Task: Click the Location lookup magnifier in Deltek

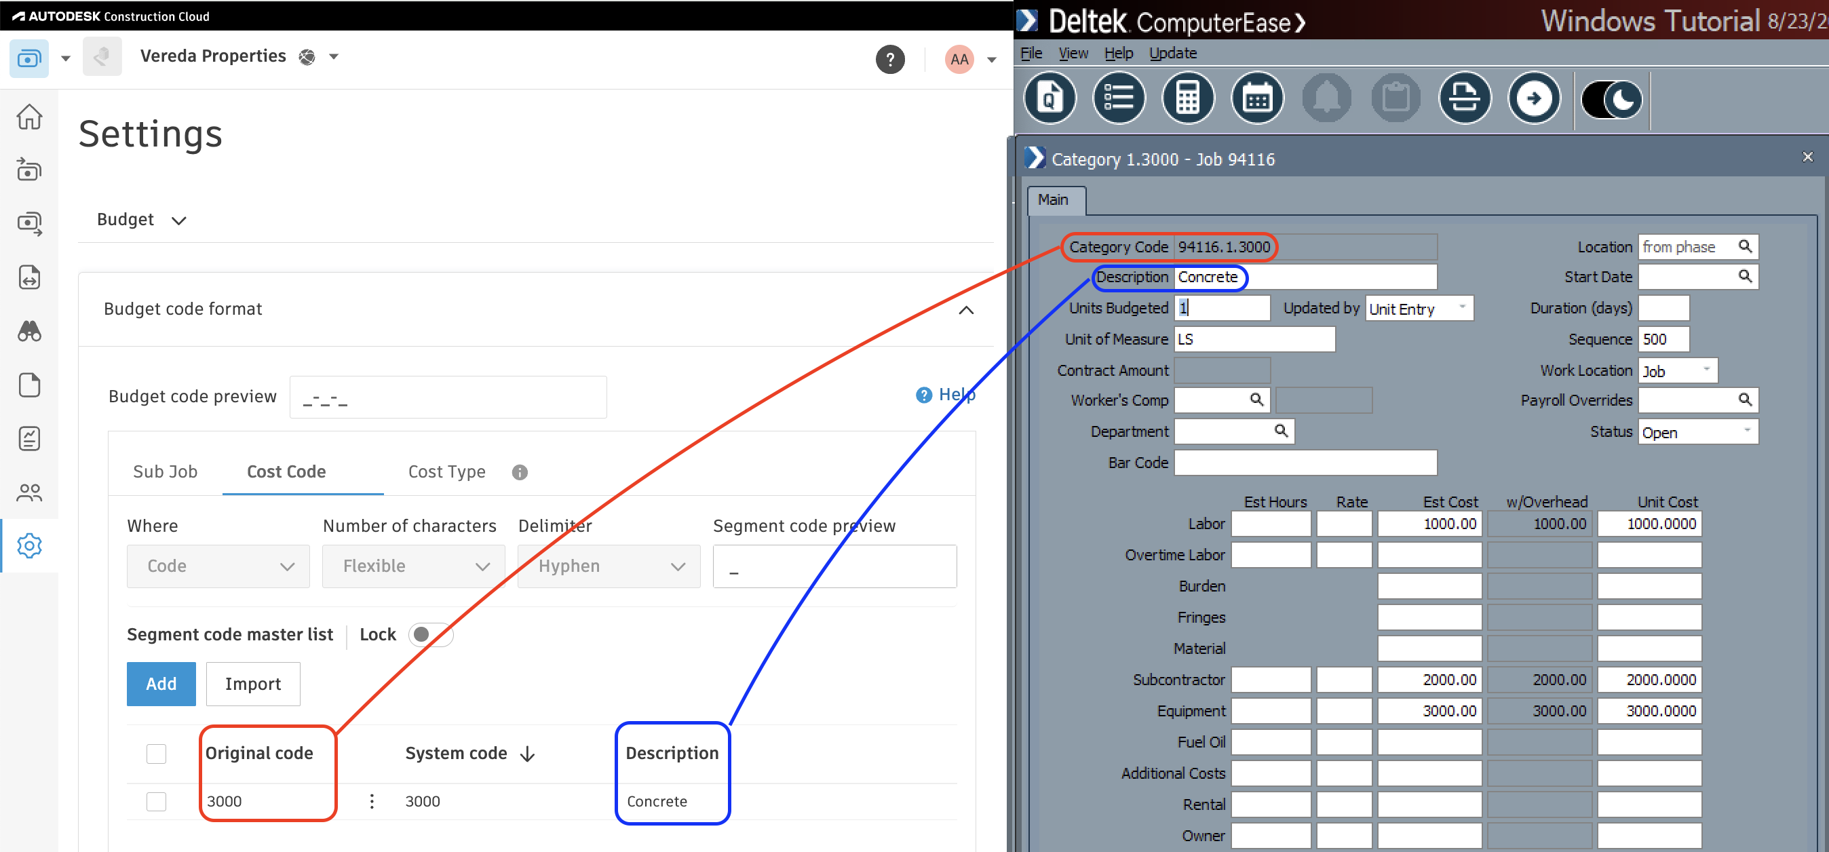Action: click(1744, 246)
